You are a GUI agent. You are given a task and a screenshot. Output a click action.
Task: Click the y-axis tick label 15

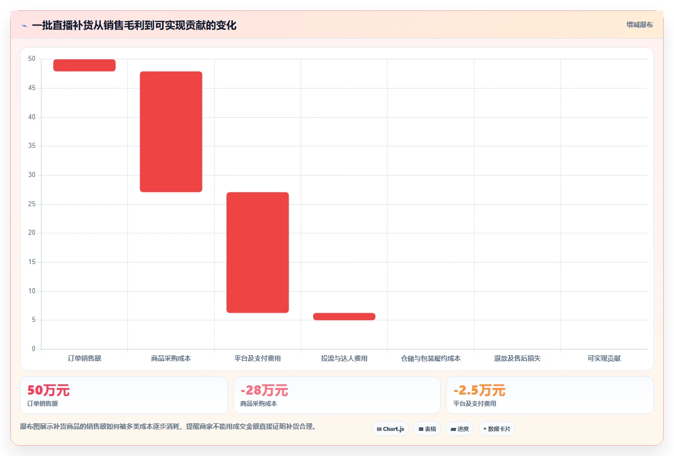tap(32, 262)
